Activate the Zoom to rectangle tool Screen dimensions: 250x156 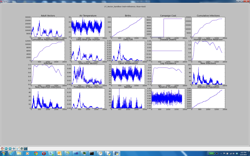pos(18,148)
